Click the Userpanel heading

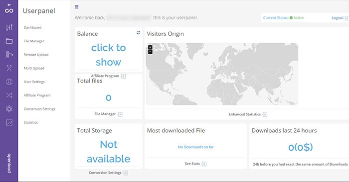pyautogui.click(x=39, y=11)
